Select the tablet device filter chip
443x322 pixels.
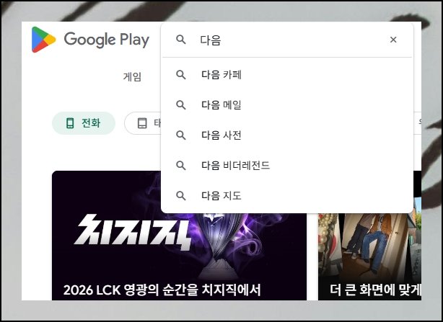142,123
